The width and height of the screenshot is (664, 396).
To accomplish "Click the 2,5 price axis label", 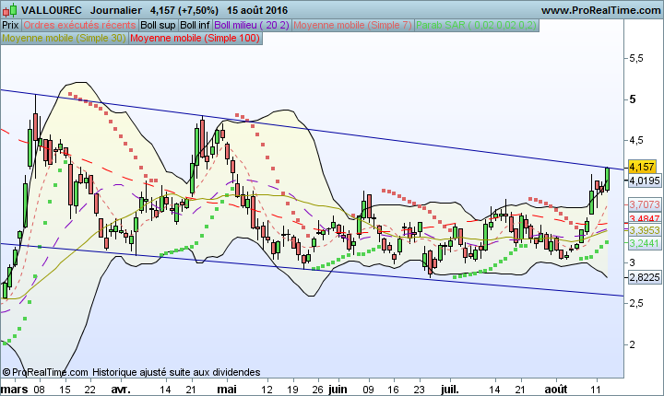I will click(635, 303).
